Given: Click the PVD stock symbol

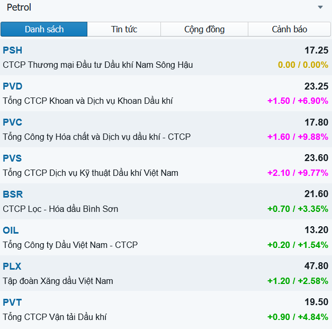Looking at the screenshot, I should tap(13, 86).
